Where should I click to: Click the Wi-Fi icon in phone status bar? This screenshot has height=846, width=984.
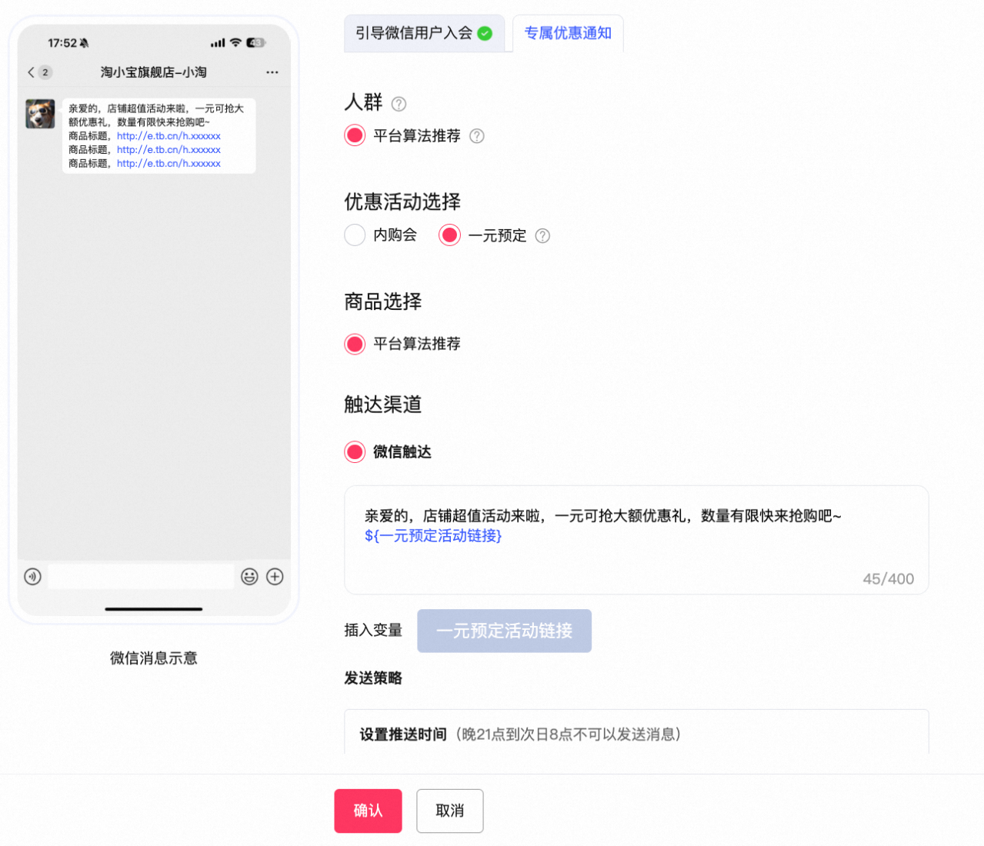click(x=235, y=42)
